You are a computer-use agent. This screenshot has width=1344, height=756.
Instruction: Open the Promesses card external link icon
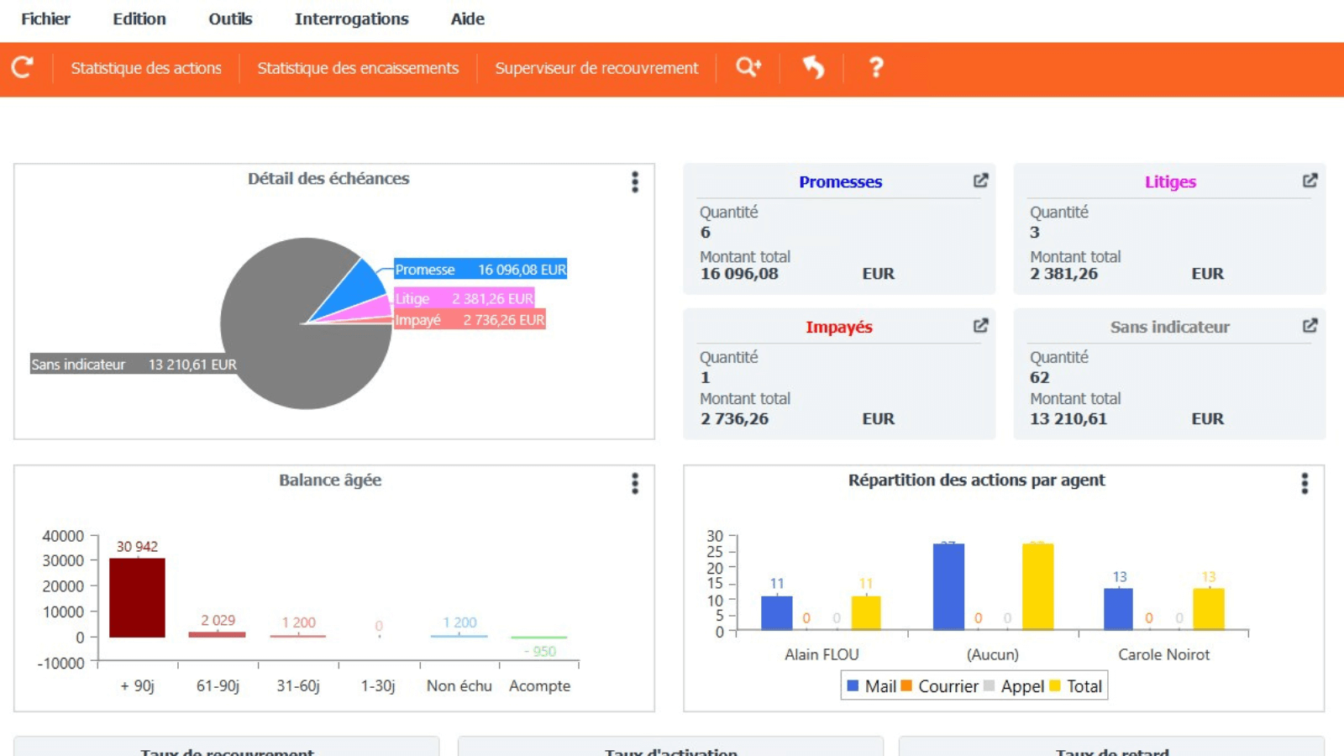979,180
